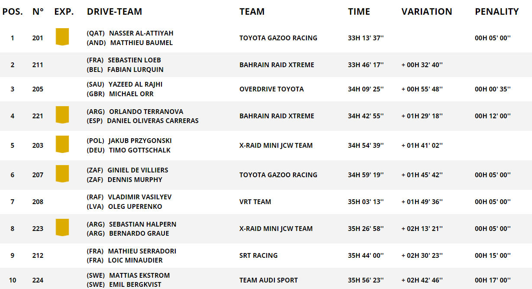Open driver Sebastien Loeb's entry
The height and width of the screenshot is (289, 532).
[134, 60]
